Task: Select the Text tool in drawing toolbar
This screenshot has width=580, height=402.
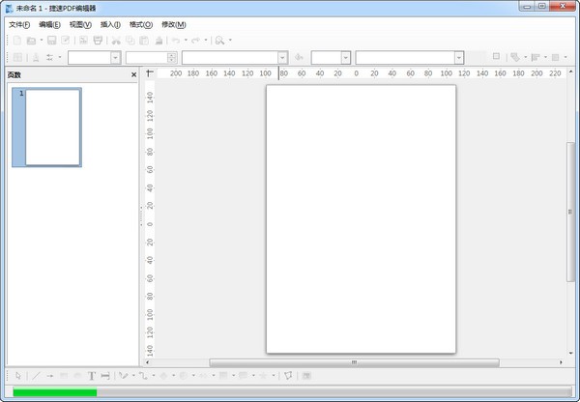Action: coord(92,375)
